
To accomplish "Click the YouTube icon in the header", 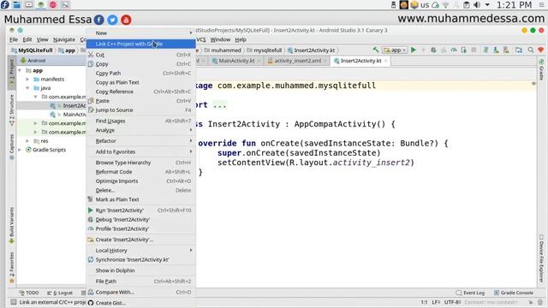I will [x=126, y=20].
